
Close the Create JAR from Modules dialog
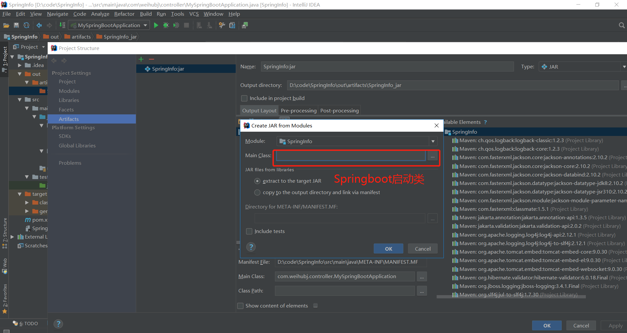(x=437, y=125)
